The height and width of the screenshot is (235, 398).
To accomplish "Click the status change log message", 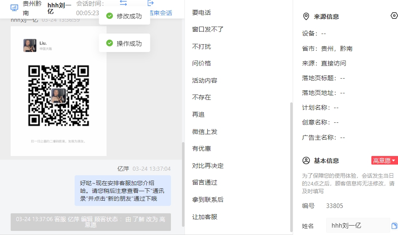I will pyautogui.click(x=91, y=222).
